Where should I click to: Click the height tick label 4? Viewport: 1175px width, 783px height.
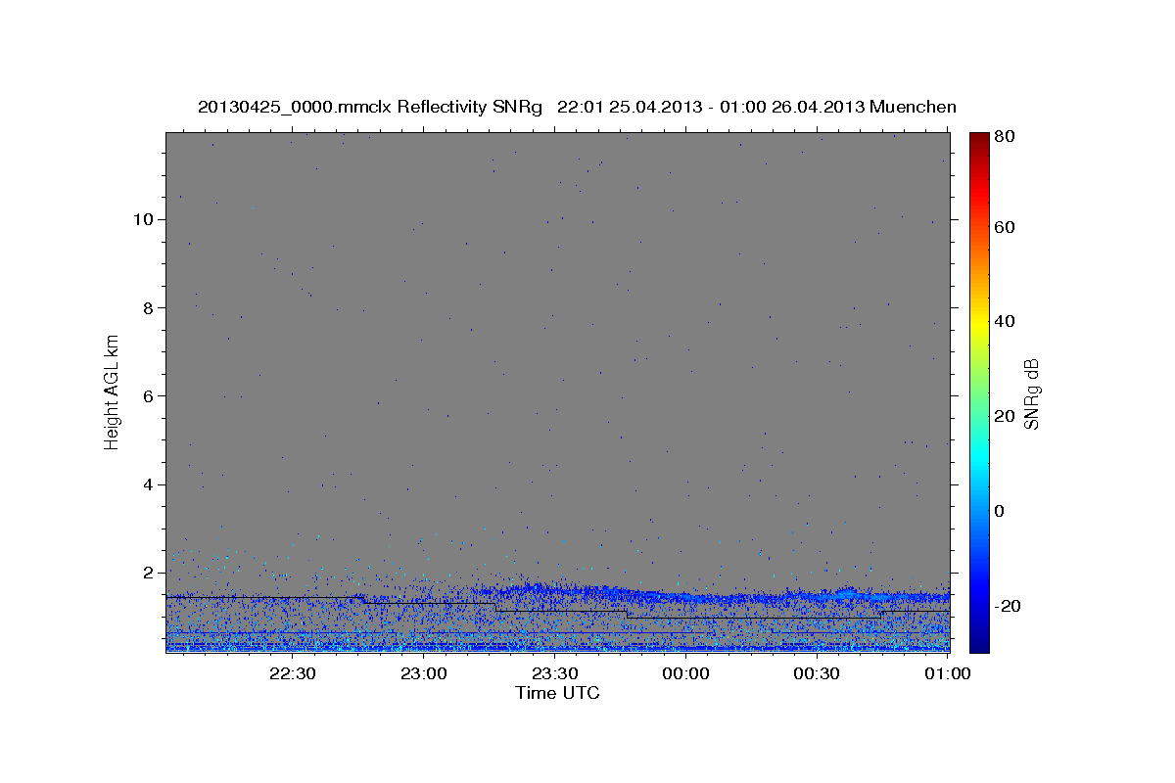tap(148, 484)
